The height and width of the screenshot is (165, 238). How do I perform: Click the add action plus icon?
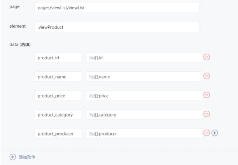(13, 157)
